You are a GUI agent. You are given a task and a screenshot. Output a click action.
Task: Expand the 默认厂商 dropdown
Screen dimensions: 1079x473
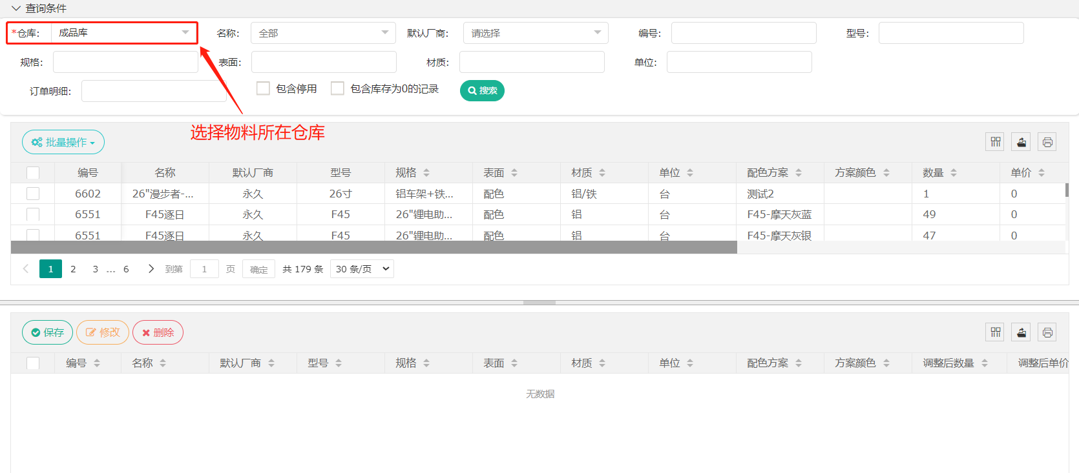(x=535, y=33)
